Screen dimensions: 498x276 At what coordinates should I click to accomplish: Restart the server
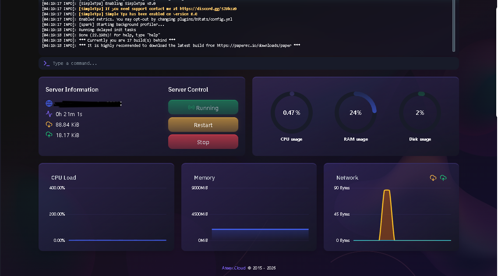[203, 124]
